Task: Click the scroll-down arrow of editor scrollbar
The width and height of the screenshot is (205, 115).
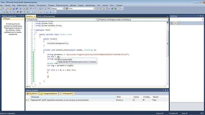Action: pyautogui.click(x=168, y=84)
